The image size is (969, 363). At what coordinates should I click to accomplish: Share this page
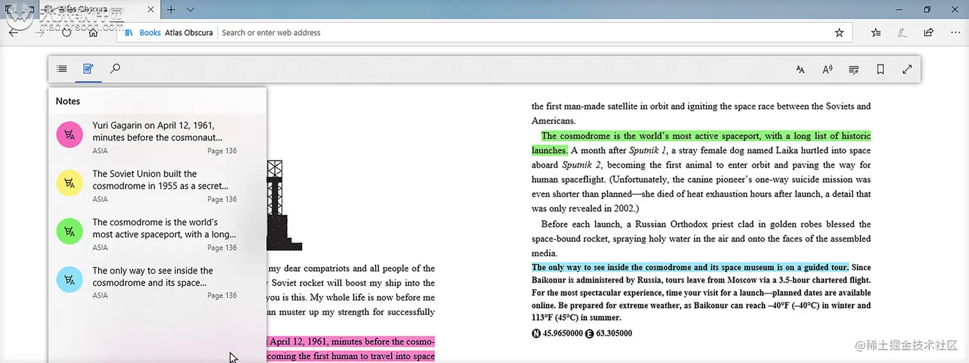pos(929,33)
